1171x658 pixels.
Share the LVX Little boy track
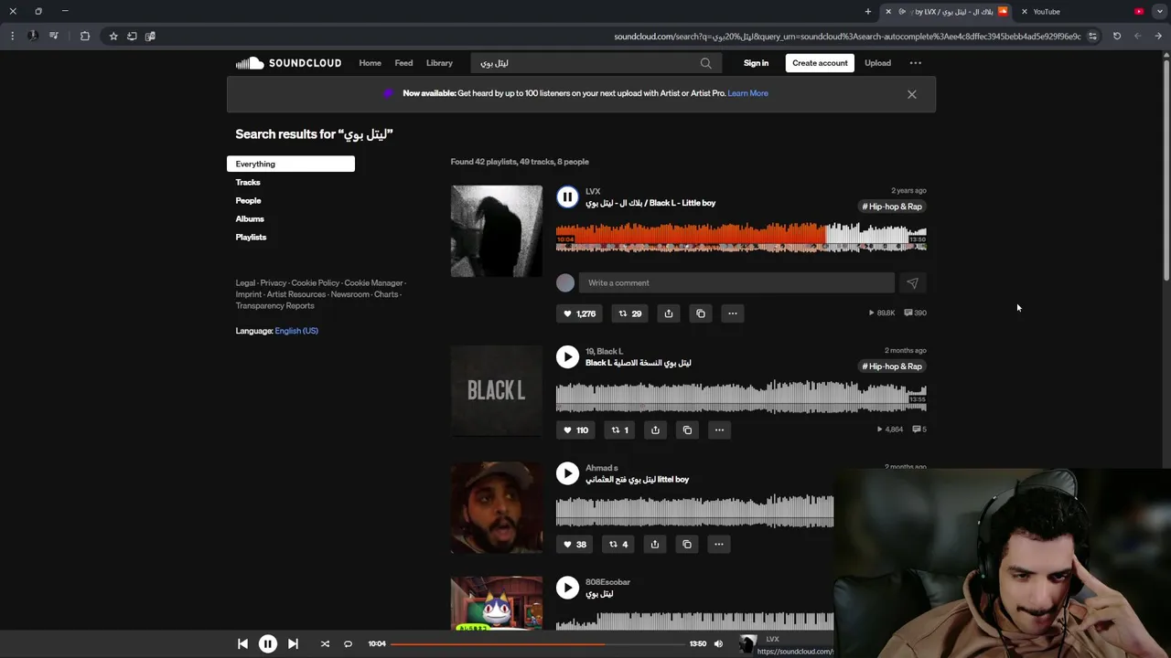click(669, 313)
